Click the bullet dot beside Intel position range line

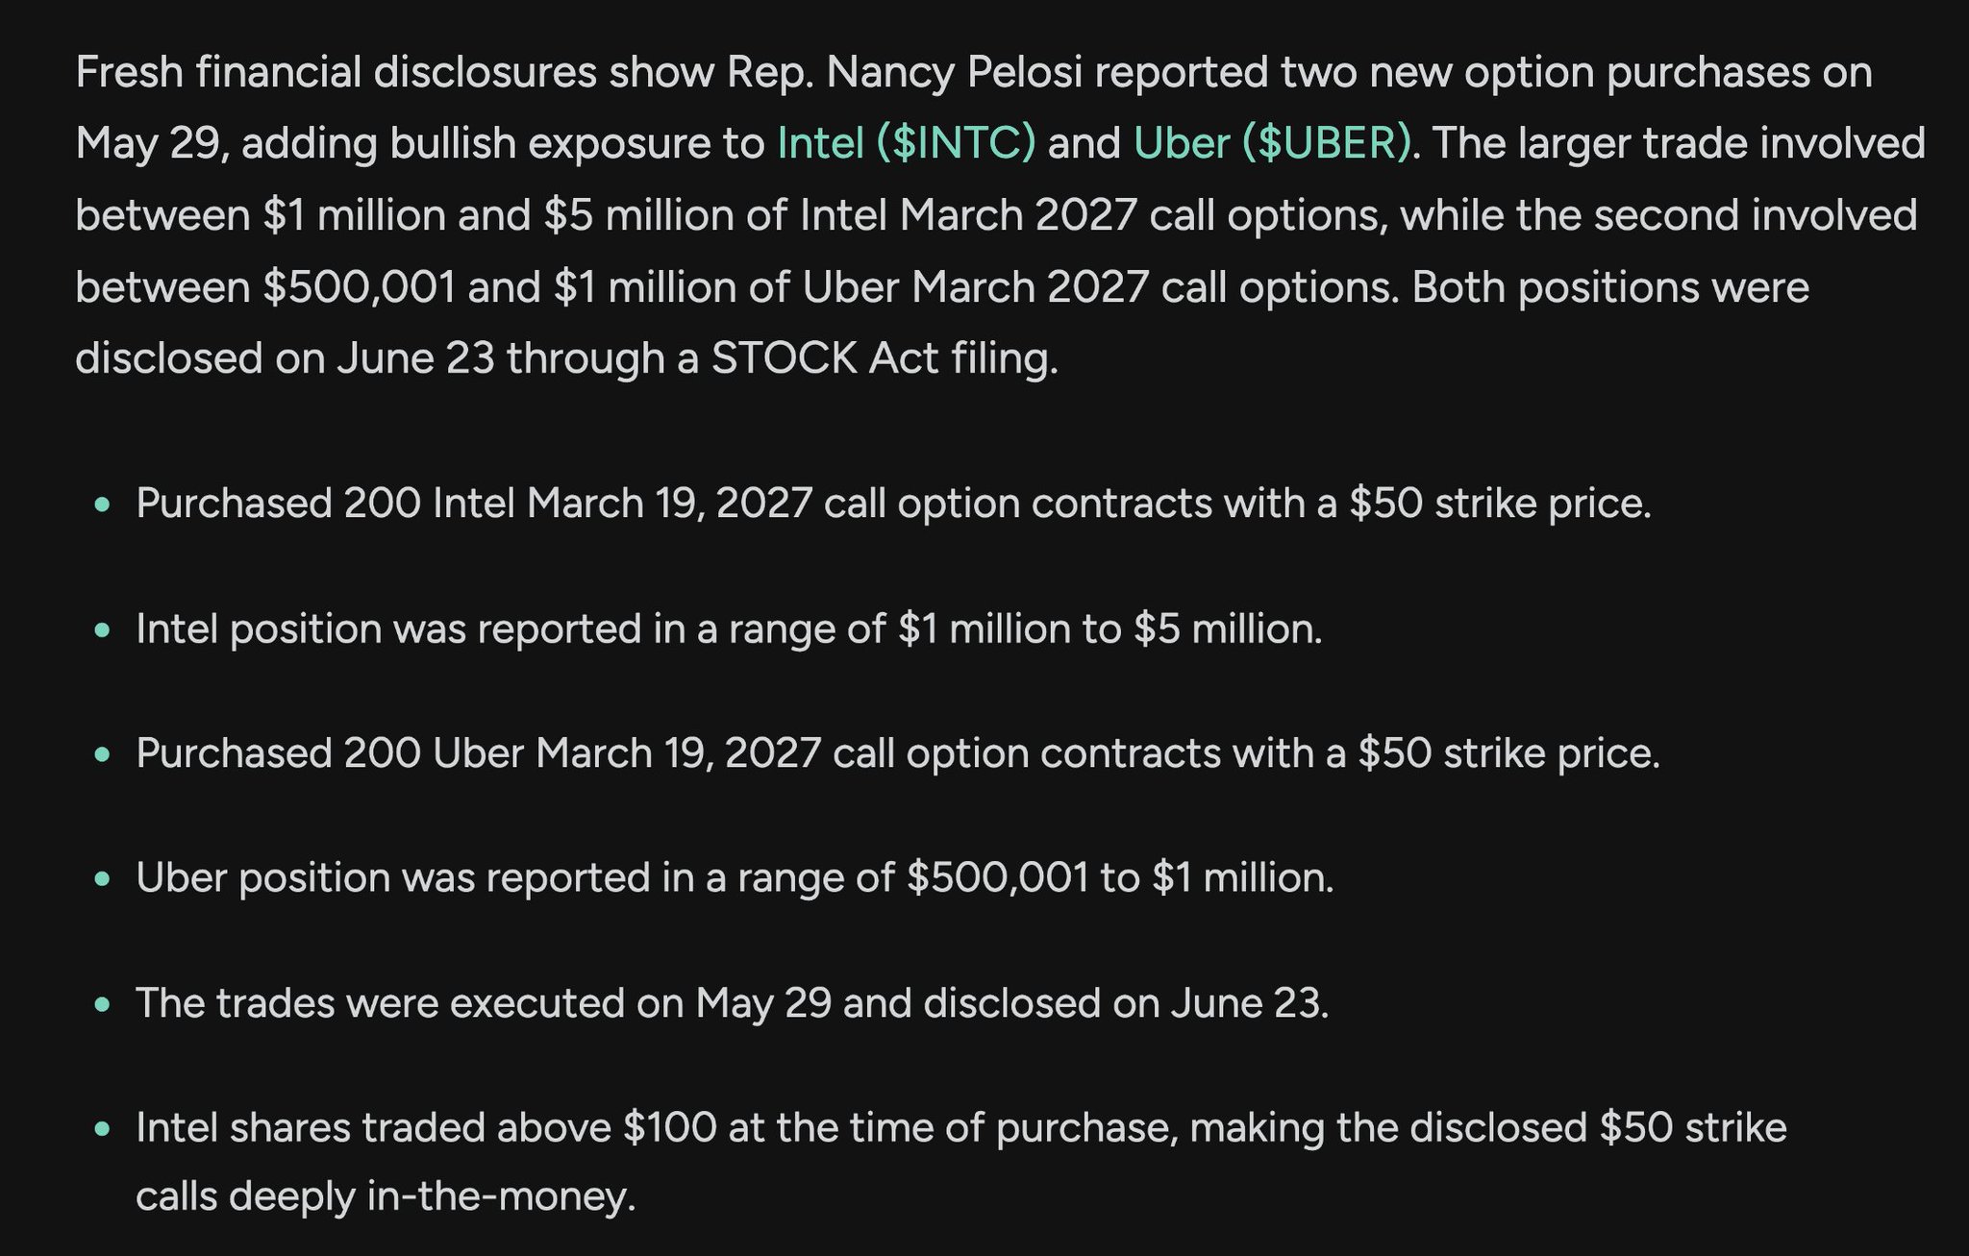point(103,630)
